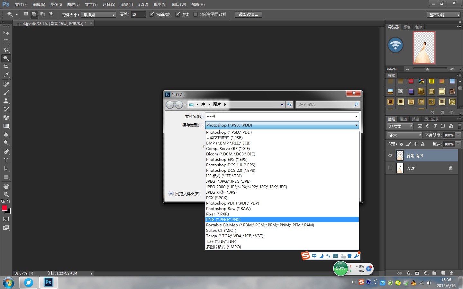This screenshot has width=463, height=289.
Task: Click the lock transparent pixels icon
Action: (x=401, y=144)
